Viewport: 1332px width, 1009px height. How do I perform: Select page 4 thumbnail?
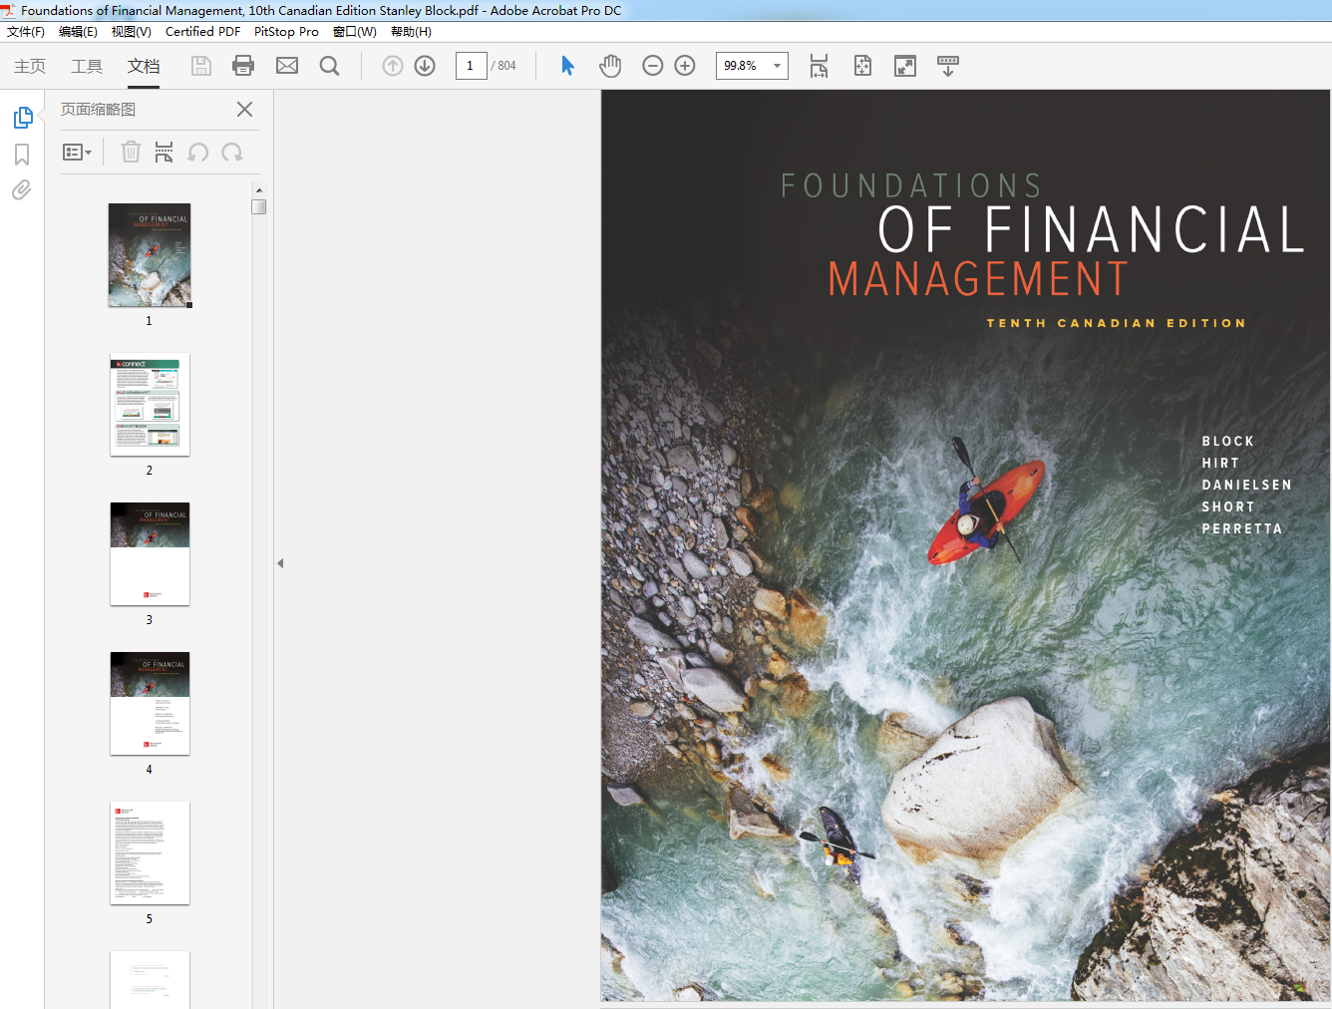click(150, 704)
